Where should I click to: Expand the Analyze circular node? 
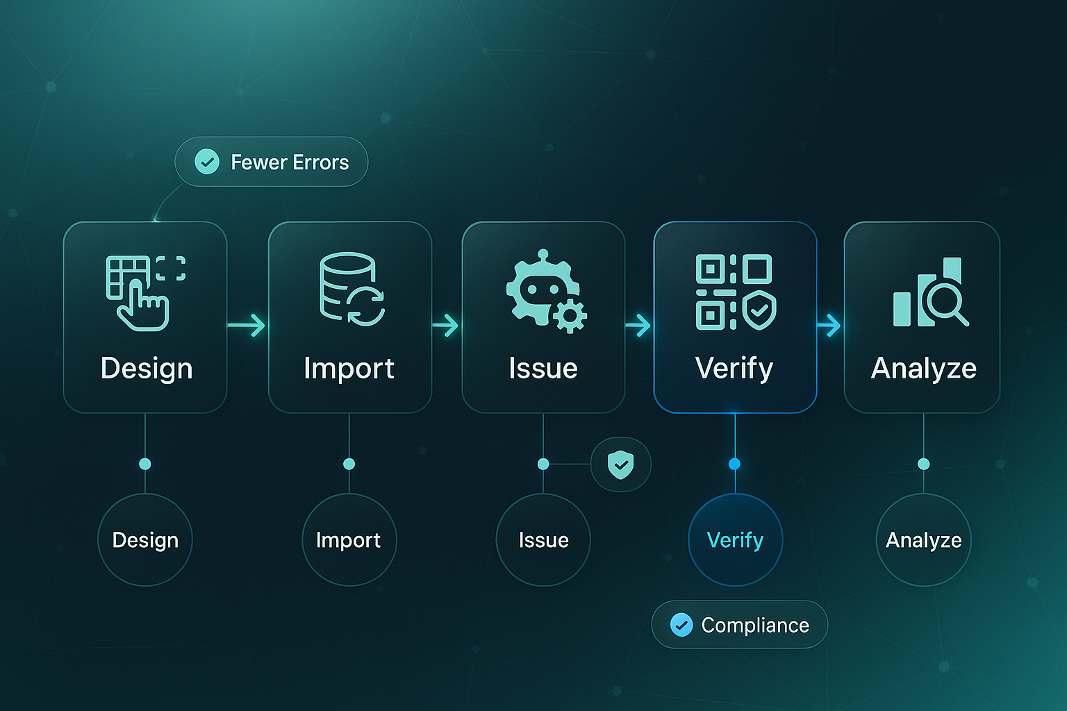coord(923,539)
